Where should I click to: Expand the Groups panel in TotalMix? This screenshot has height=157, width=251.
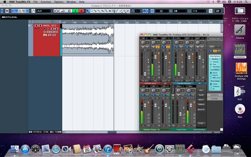[215, 99]
